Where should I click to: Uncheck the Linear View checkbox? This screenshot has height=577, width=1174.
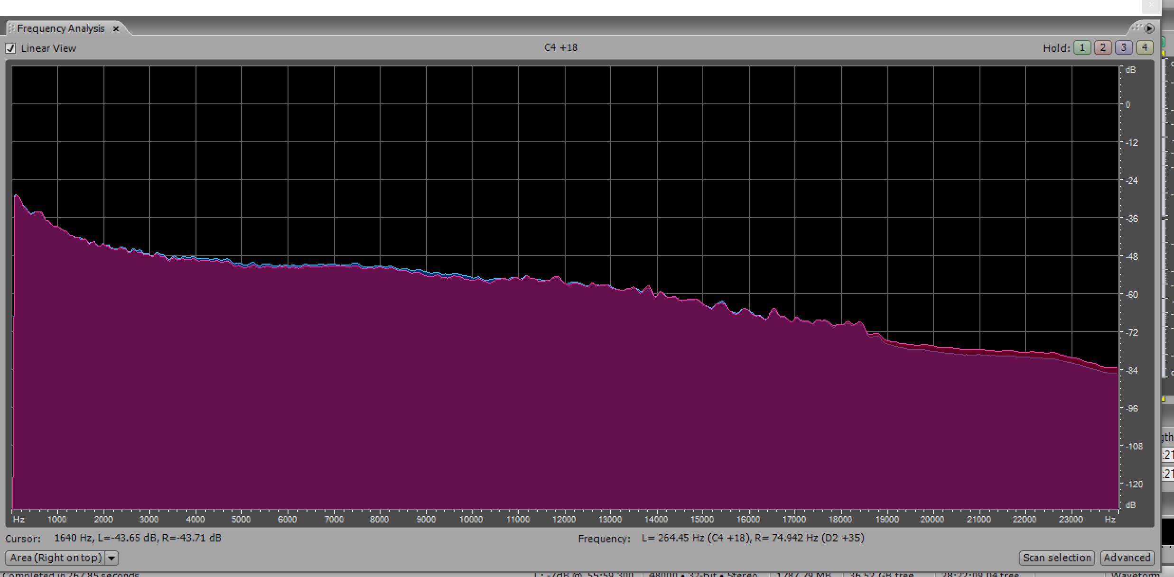tap(10, 48)
